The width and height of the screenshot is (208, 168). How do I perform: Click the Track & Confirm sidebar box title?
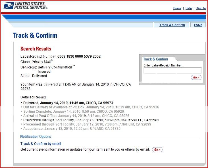click(155, 59)
